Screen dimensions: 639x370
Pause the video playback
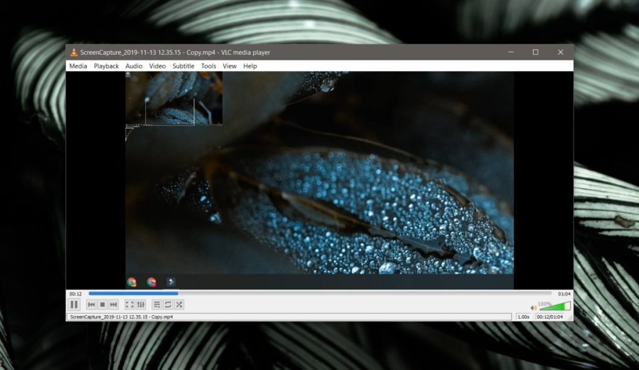(74, 304)
